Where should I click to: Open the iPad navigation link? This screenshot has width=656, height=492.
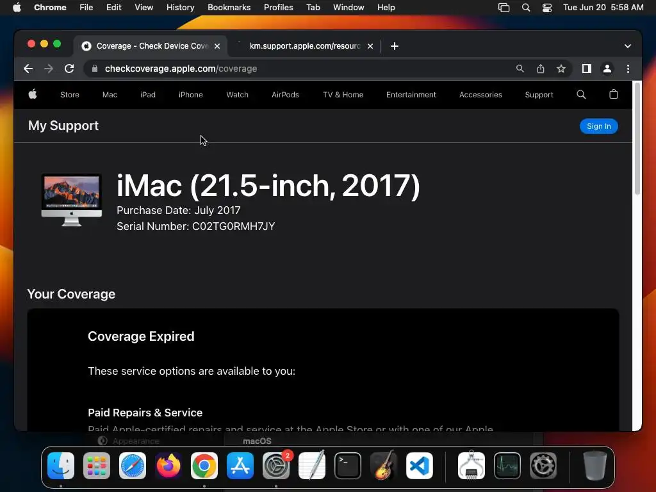click(x=148, y=95)
